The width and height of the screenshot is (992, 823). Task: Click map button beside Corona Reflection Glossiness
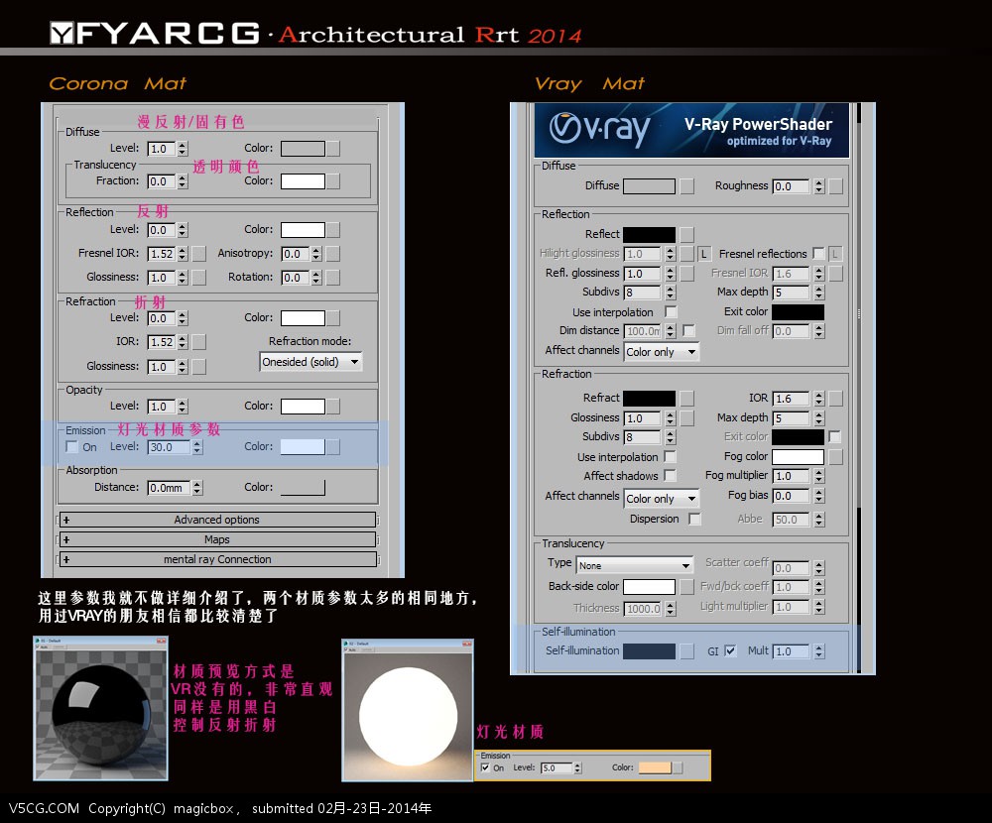click(x=199, y=278)
